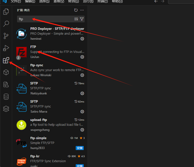The height and width of the screenshot is (167, 194).
Task: Open the 运行(R) menu
Action: 88,2
